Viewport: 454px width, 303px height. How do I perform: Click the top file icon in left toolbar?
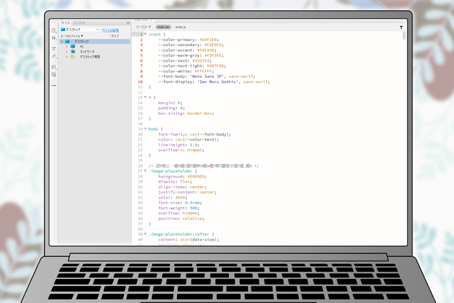(54, 30)
